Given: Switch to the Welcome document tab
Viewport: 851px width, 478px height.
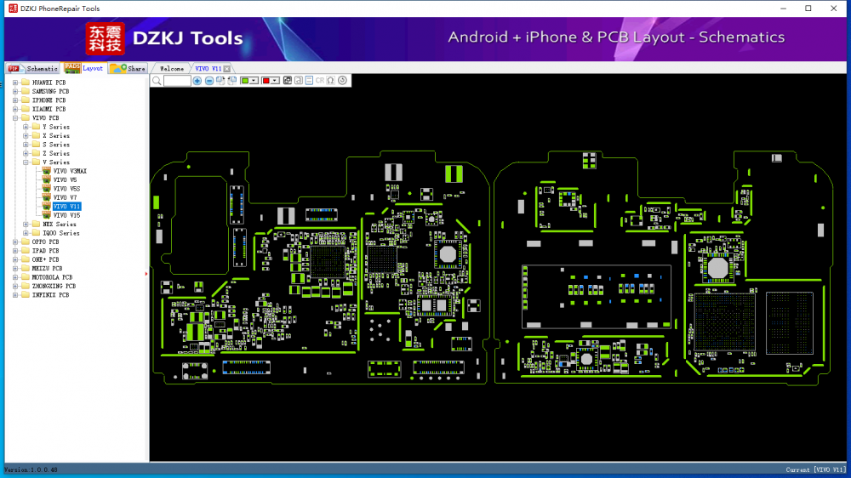Looking at the screenshot, I should 172,69.
